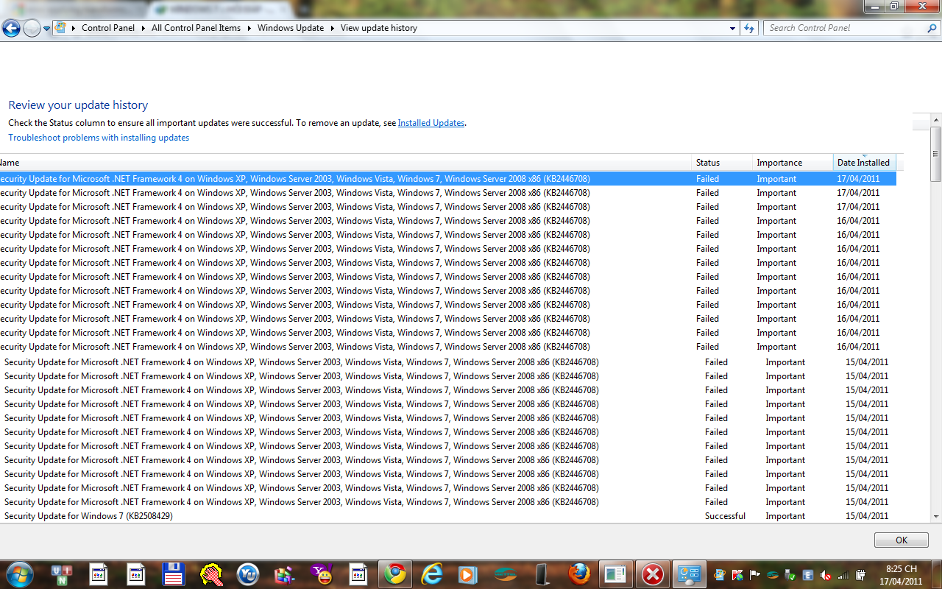The width and height of the screenshot is (942, 589).
Task: Click the search magnifier icon
Action: point(931,28)
